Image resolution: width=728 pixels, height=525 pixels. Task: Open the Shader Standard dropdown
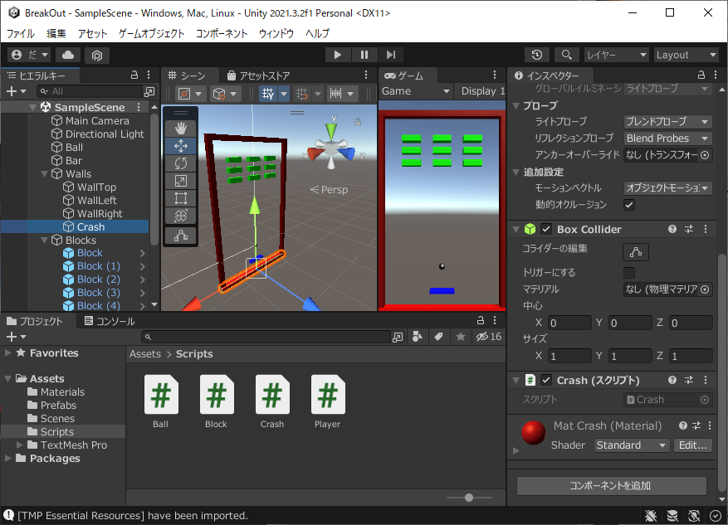631,445
